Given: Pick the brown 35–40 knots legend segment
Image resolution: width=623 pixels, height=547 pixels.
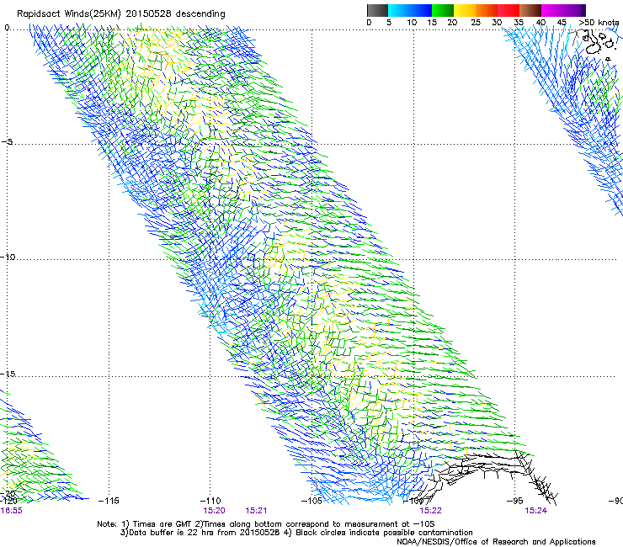Looking at the screenshot, I should [530, 10].
